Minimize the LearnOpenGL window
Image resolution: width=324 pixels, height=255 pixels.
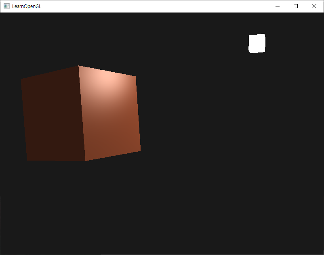(278, 6)
